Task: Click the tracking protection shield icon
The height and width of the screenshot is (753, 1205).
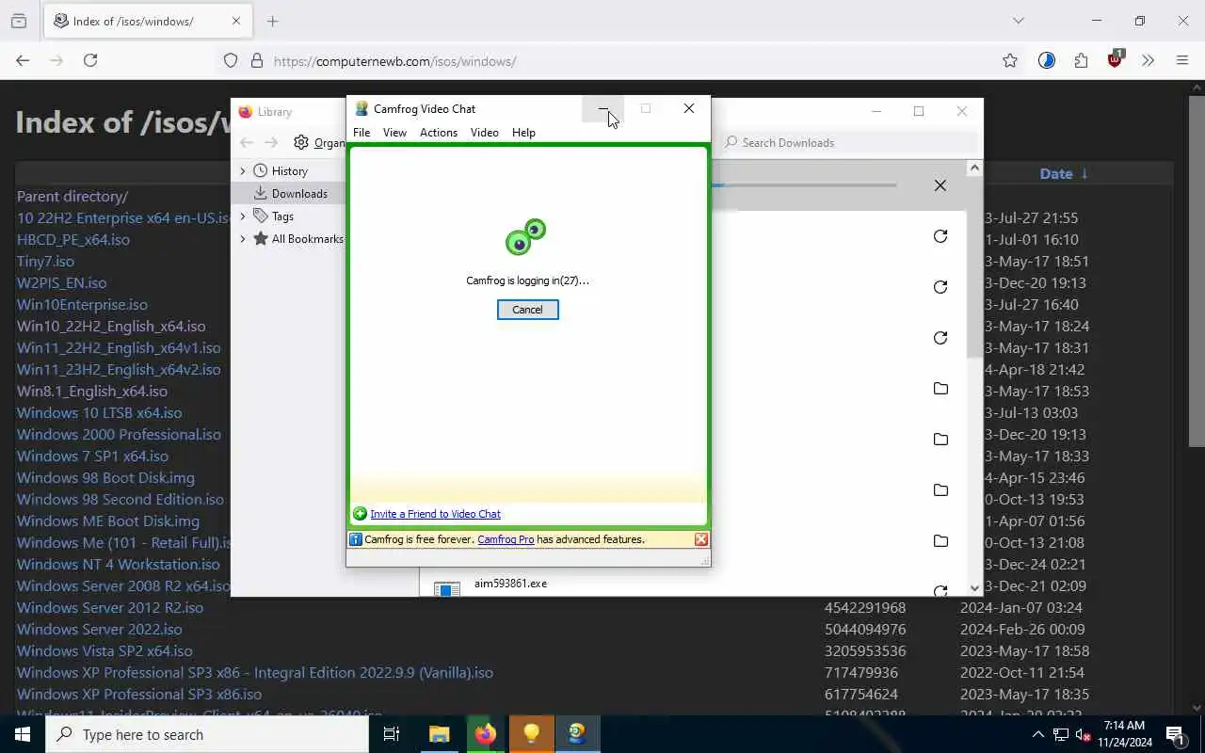Action: (231, 61)
